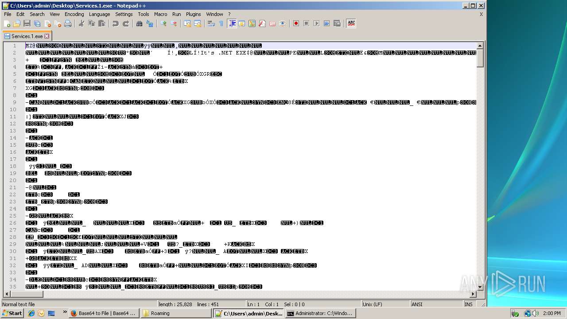
Task: Zoom out on the text
Action: point(174,23)
